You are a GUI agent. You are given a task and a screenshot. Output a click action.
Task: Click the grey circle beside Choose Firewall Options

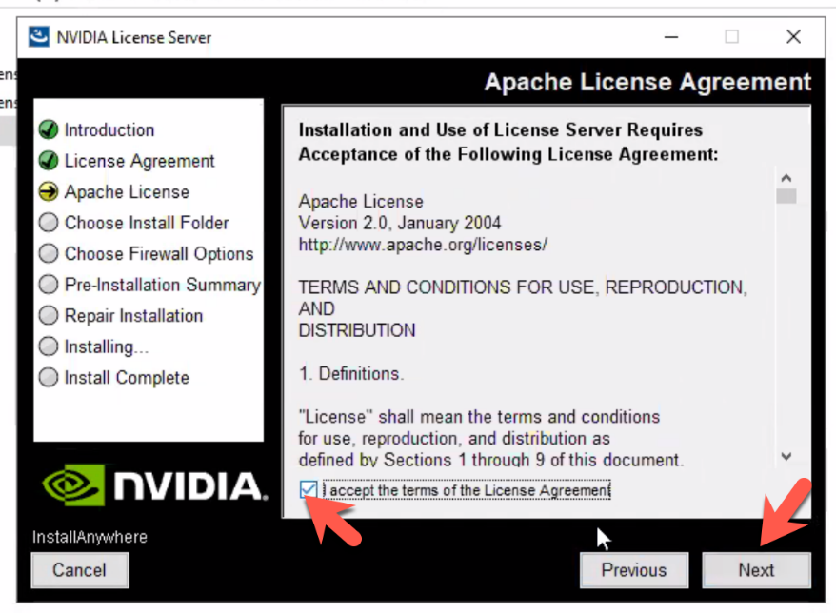pyautogui.click(x=49, y=254)
